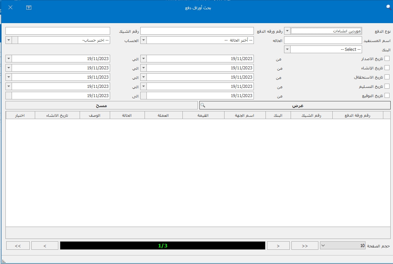Toggle the تاريخ التوقيع checkbox
Viewport: 393px width, 264px height.
coord(387,96)
